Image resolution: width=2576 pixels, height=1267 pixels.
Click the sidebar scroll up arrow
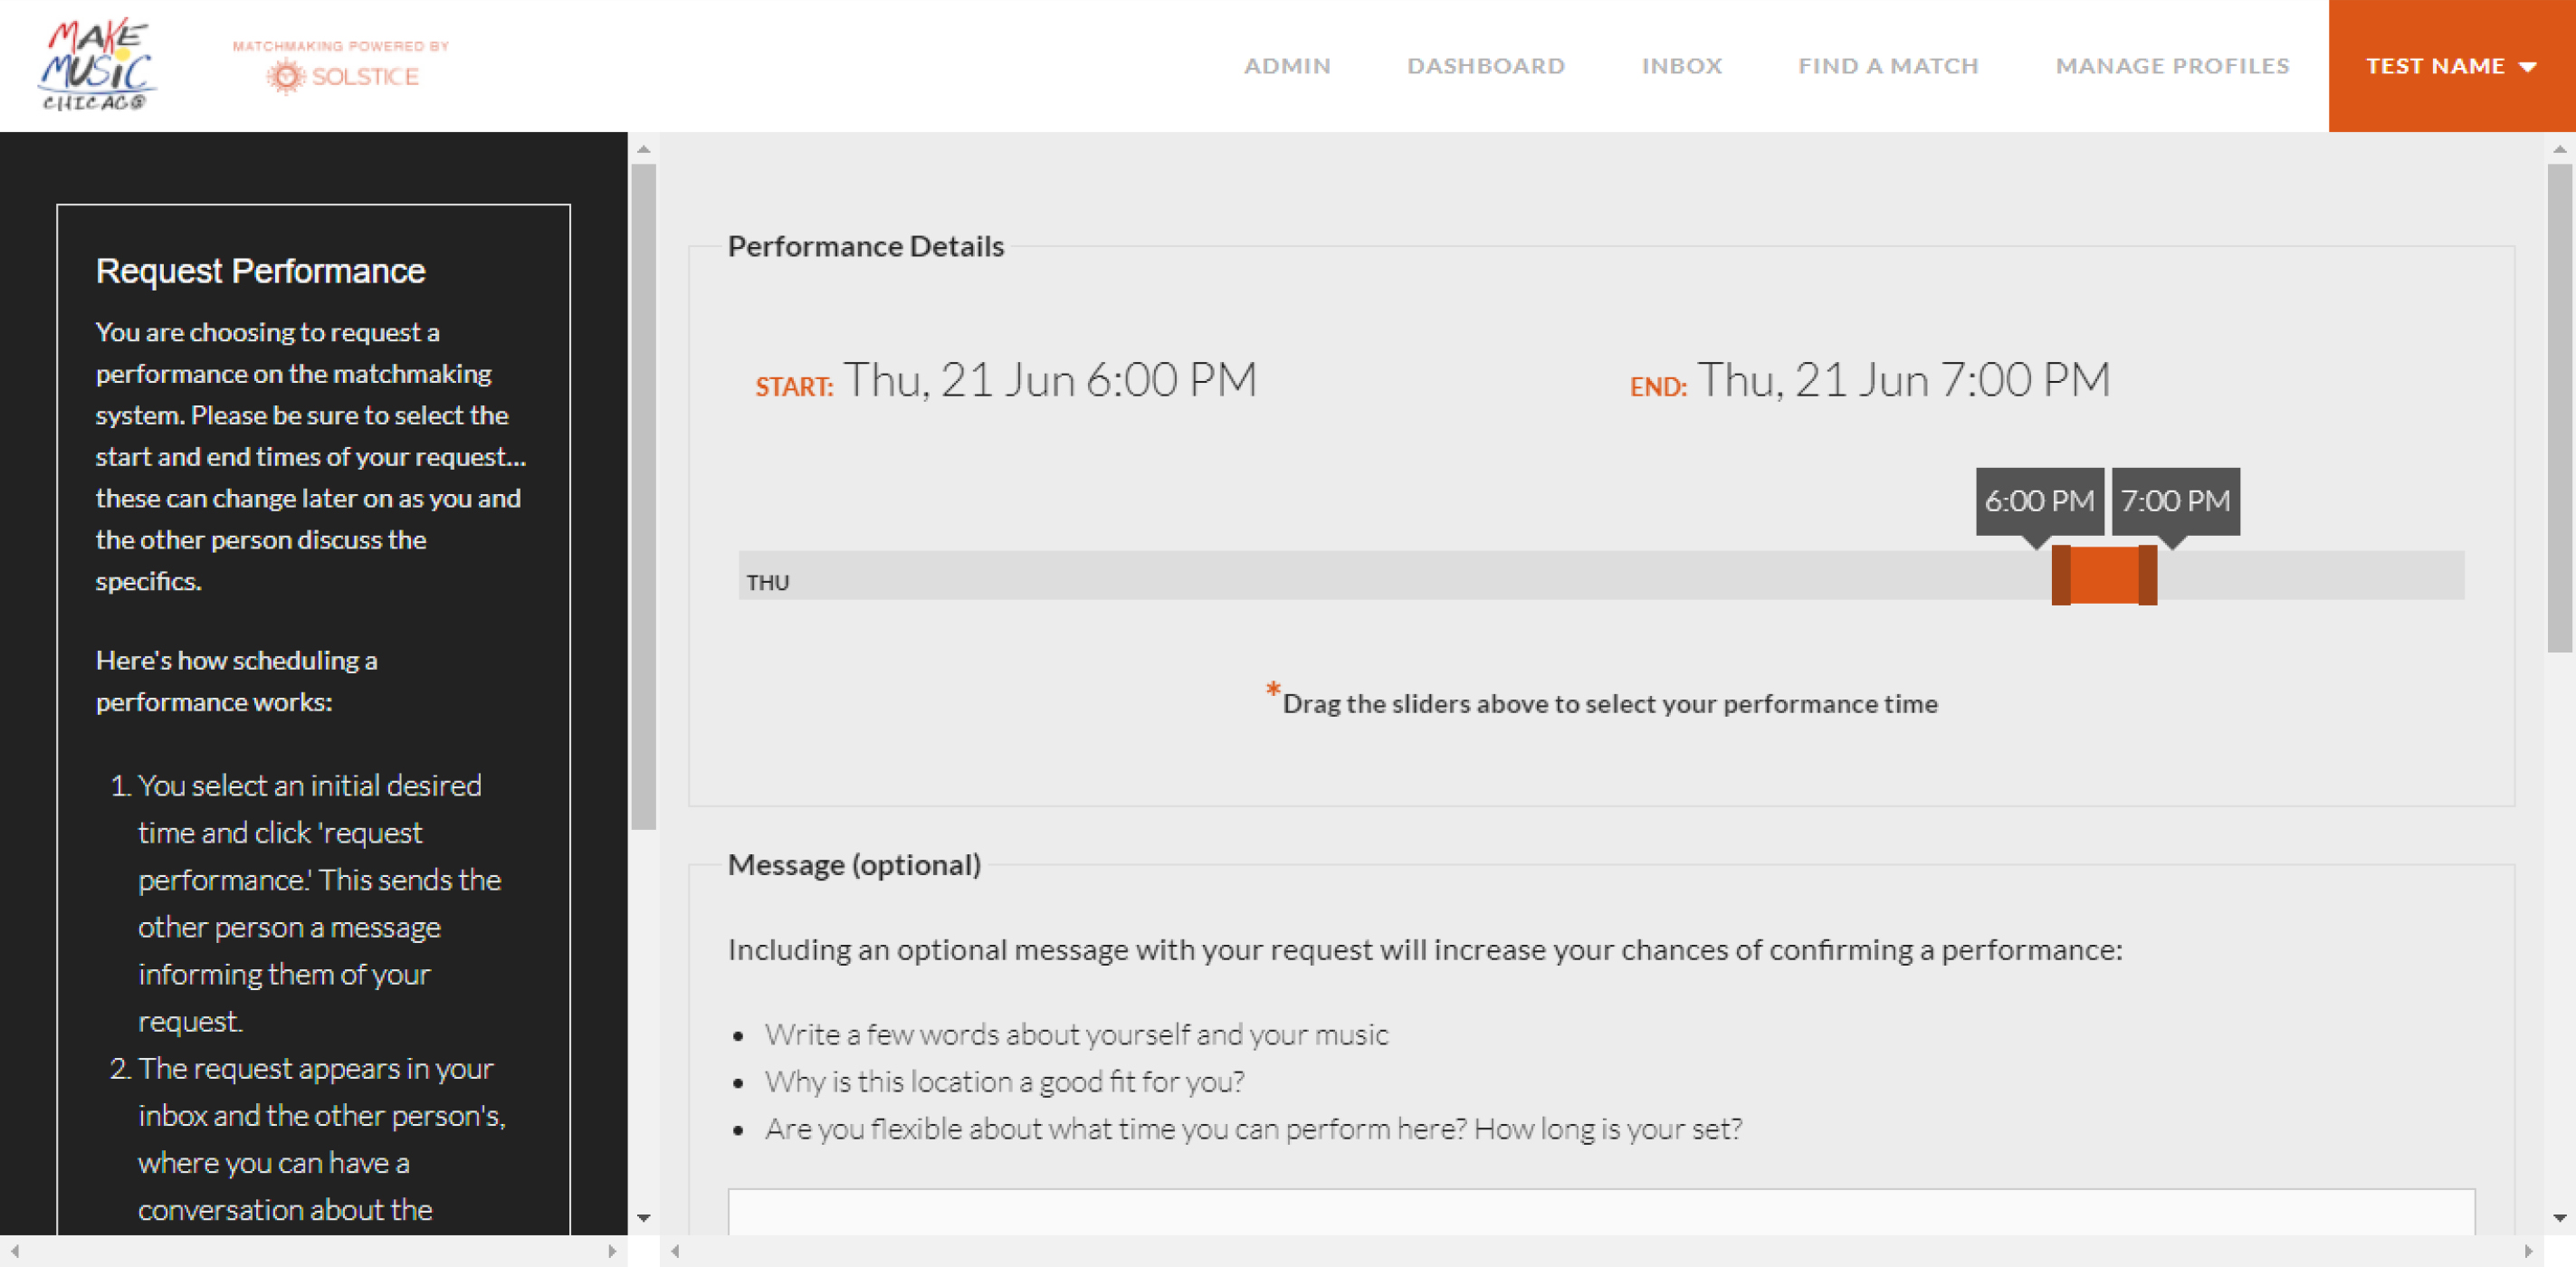(644, 149)
